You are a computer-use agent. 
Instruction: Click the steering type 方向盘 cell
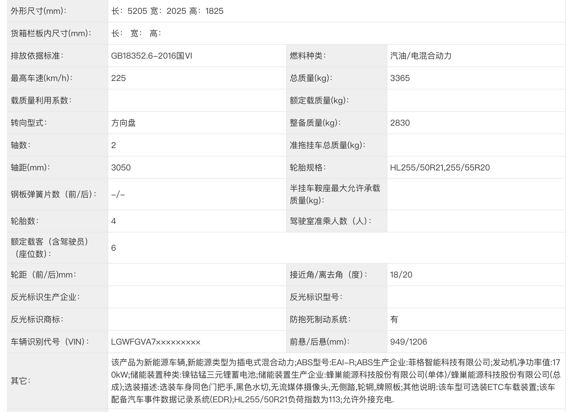123,123
